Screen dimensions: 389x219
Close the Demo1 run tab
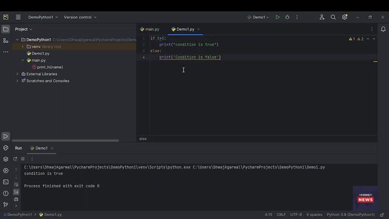coord(52,148)
